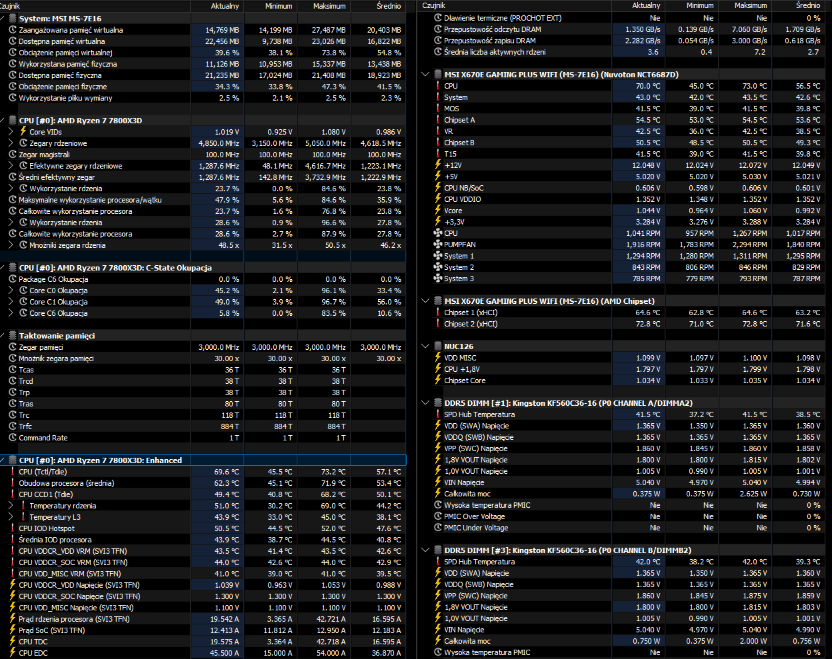Click the clock icon beside Tcas
This screenshot has height=659, width=832.
click(13, 370)
